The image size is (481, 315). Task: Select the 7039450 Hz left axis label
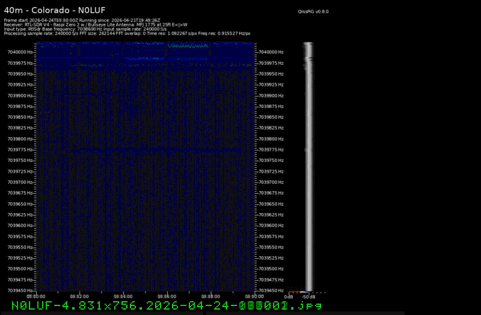pyautogui.click(x=20, y=290)
